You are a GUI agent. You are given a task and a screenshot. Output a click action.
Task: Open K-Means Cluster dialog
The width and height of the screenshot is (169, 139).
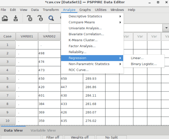tap(92, 40)
